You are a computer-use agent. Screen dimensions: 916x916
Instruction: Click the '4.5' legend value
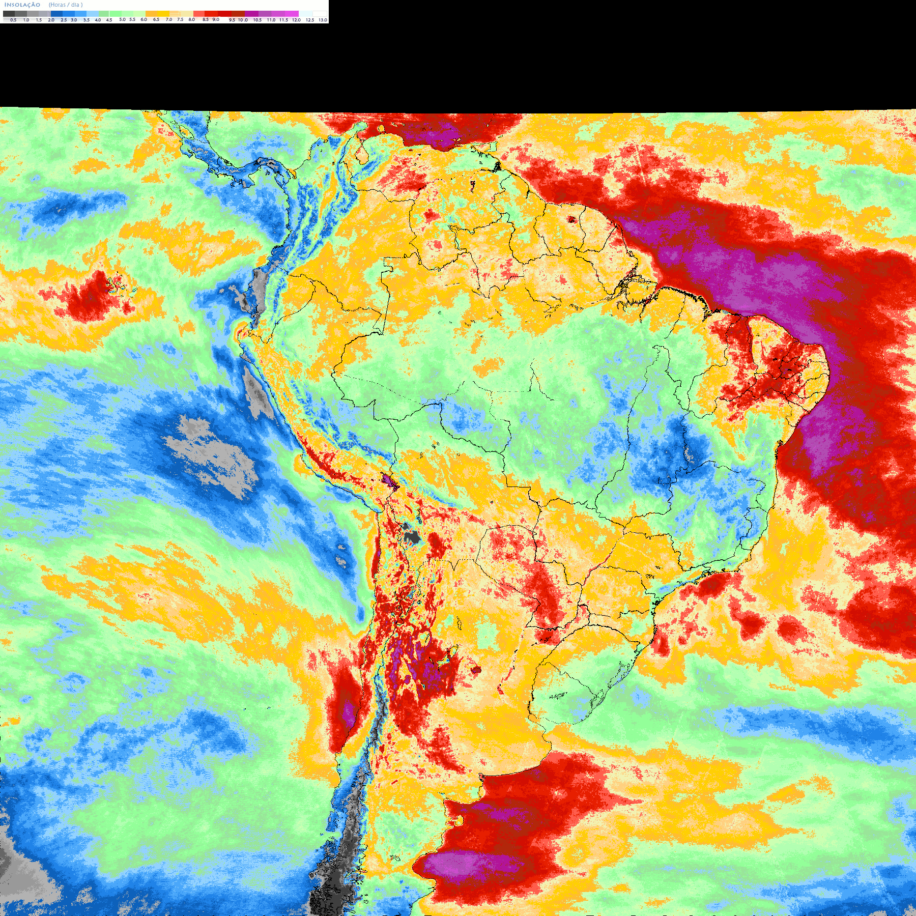pos(109,20)
